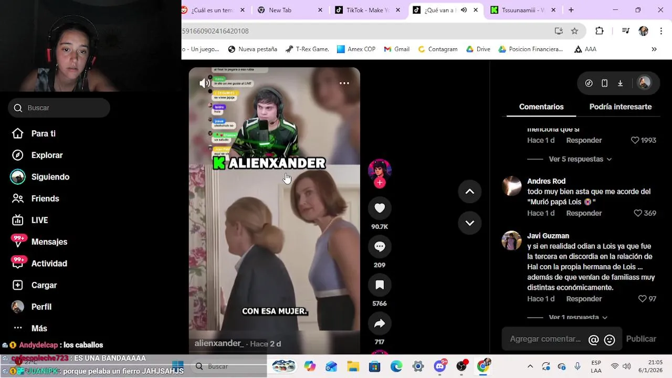The width and height of the screenshot is (672, 378).
Task: Switch to the Comentarios tab
Action: pos(541,107)
